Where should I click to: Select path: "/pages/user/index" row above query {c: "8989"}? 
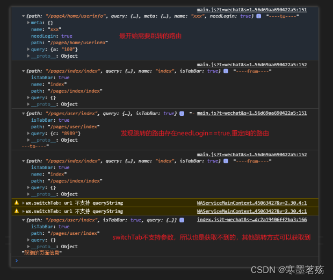(65, 127)
